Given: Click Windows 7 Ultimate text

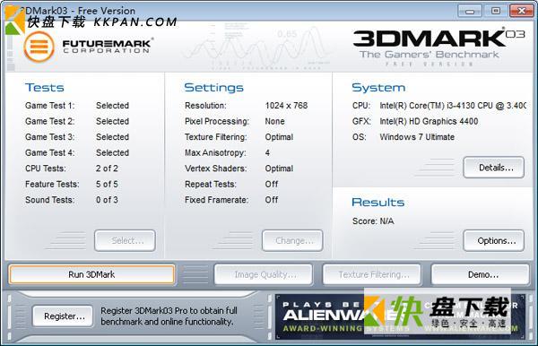Looking at the screenshot, I should pos(417,137).
